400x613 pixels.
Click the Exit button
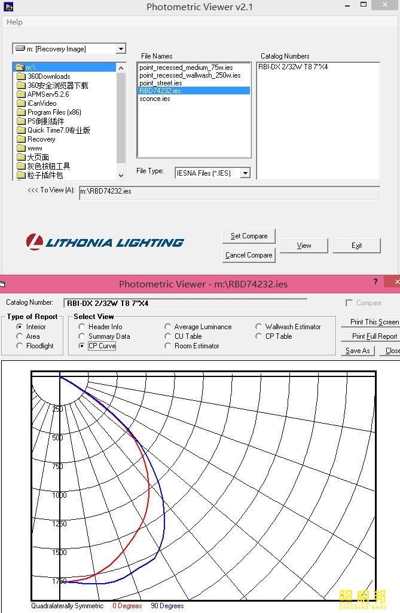356,246
